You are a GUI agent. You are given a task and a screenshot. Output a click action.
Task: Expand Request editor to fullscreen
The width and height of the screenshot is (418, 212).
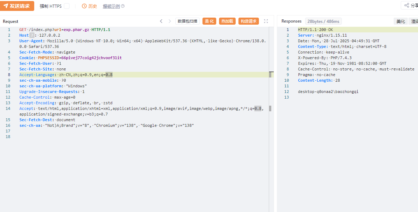coord(266,21)
